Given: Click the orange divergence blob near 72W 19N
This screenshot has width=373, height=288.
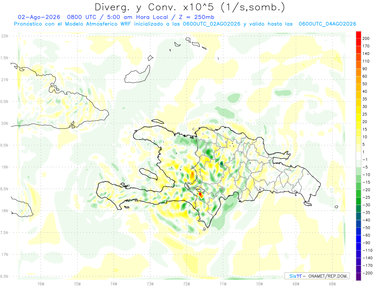Looking at the screenshot, I should pyautogui.click(x=192, y=175).
